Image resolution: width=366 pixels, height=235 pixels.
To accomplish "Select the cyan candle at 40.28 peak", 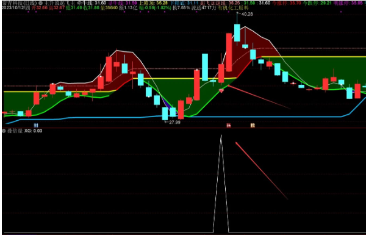I will 237,32.
